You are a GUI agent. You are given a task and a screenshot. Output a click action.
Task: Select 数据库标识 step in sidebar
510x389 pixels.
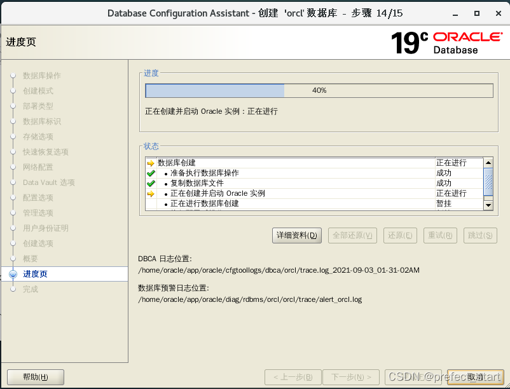pos(41,121)
